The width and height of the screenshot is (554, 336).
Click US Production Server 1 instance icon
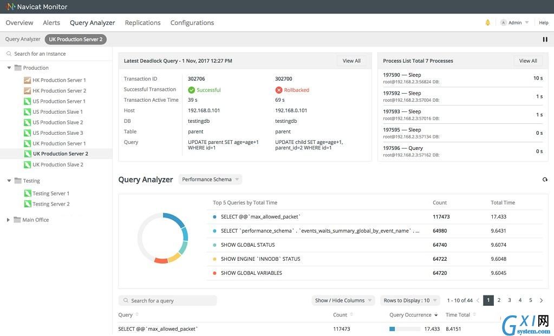tap(27, 101)
